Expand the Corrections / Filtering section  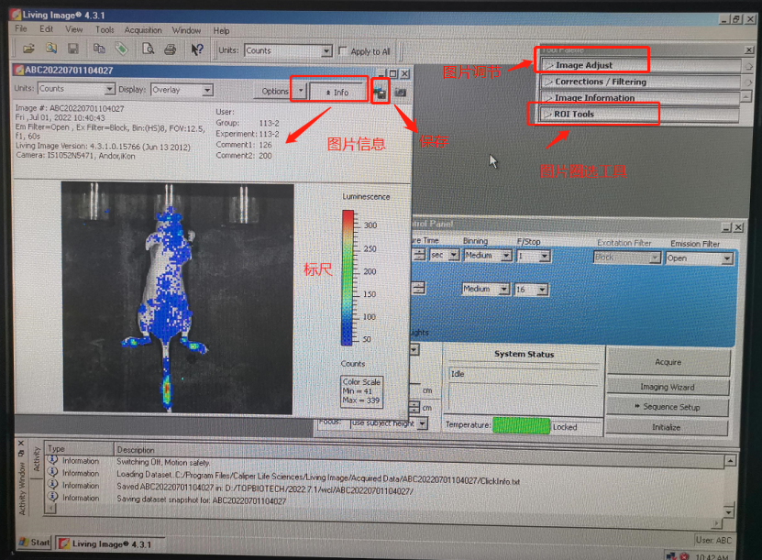(641, 82)
